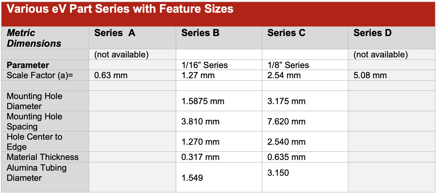Select the '5.08 mm' scale factor cell
The image size is (437, 194).
(x=370, y=75)
